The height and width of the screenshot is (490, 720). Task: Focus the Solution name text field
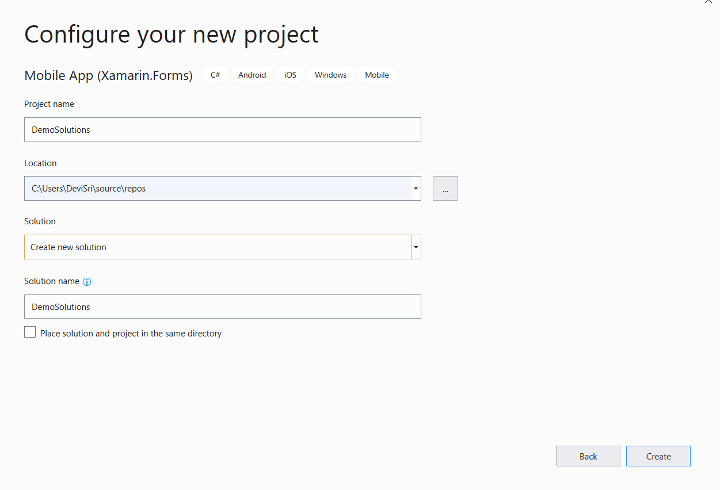click(222, 307)
